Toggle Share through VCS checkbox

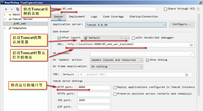[x=165, y=9]
